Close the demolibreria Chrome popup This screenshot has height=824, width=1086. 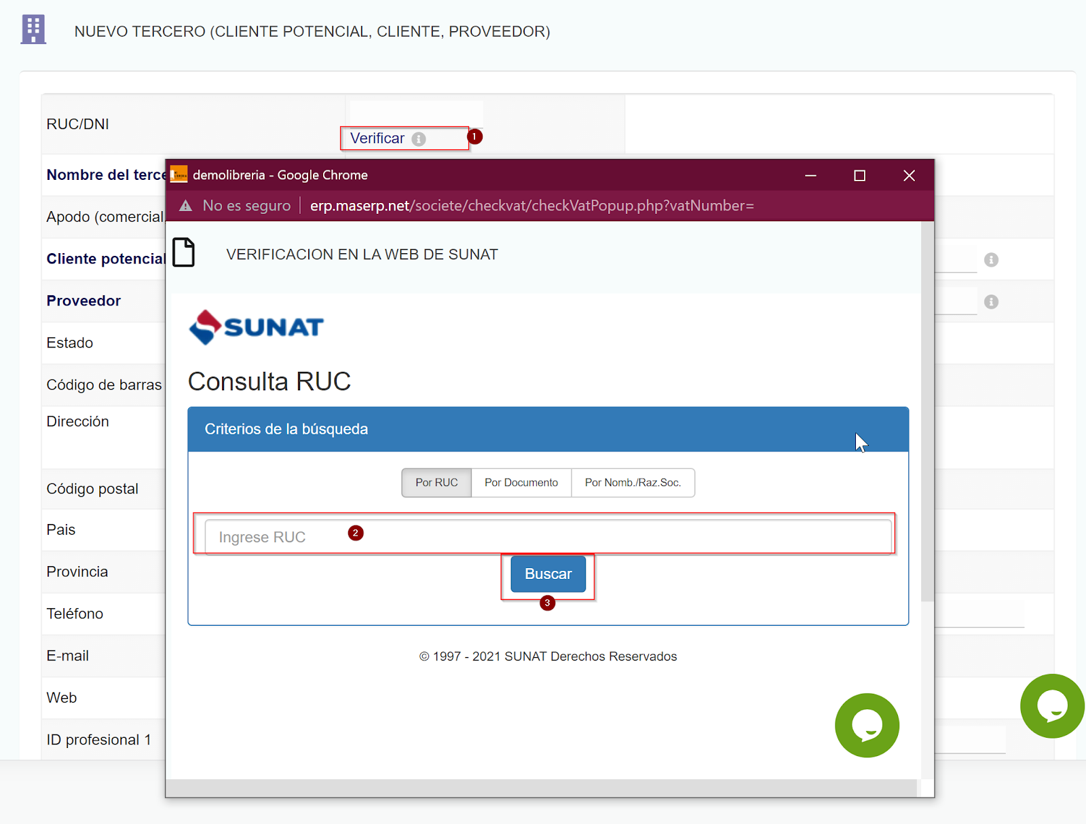pyautogui.click(x=910, y=175)
